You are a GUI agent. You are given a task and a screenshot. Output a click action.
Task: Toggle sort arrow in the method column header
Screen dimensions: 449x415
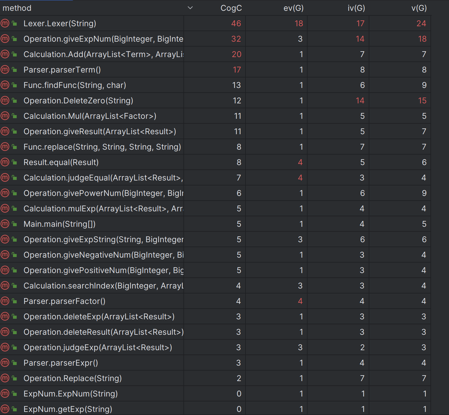(190, 8)
